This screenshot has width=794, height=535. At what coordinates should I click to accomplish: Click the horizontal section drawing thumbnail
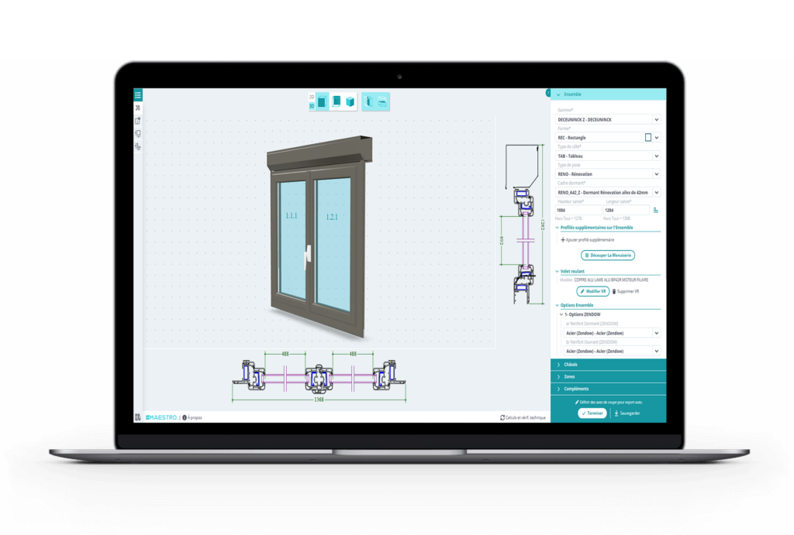(319, 378)
